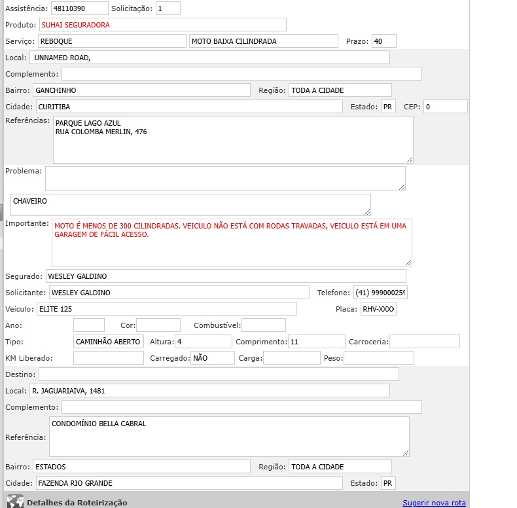Click the Prazo field with value 40
This screenshot has width=517, height=508.
383,41
